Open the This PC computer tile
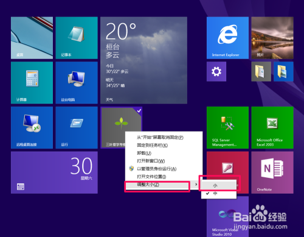 point(77,83)
